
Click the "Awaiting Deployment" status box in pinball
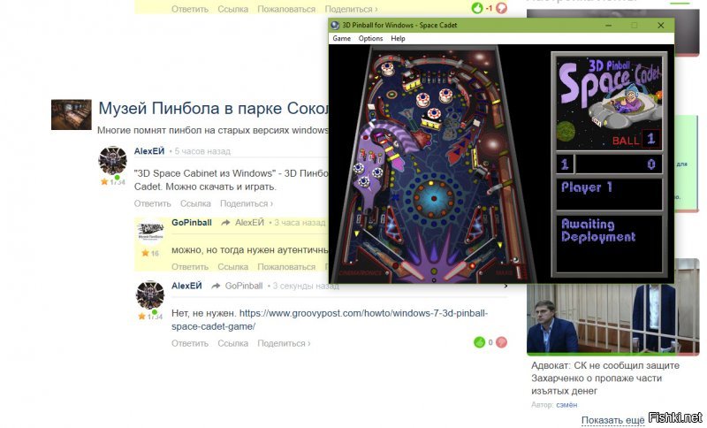click(x=609, y=244)
